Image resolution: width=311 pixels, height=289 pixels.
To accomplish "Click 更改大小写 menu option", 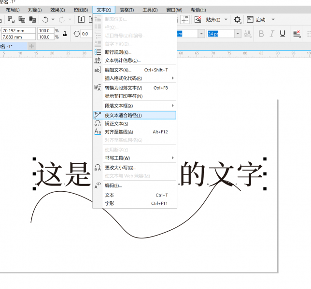I will click(120, 168).
